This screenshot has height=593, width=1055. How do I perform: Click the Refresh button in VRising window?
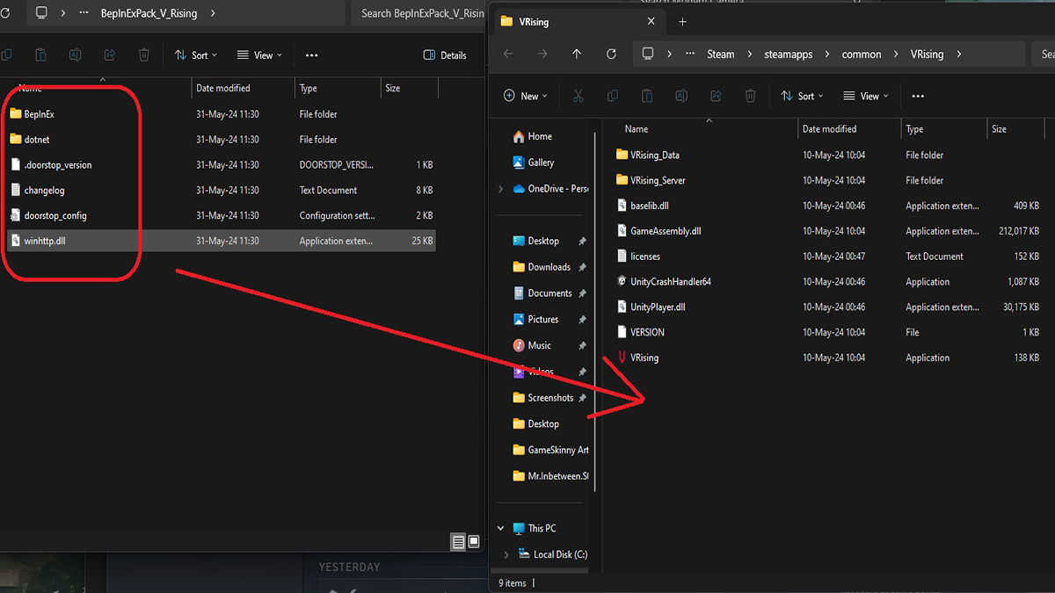point(611,54)
